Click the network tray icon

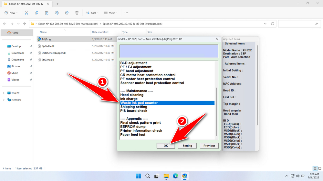293,176
